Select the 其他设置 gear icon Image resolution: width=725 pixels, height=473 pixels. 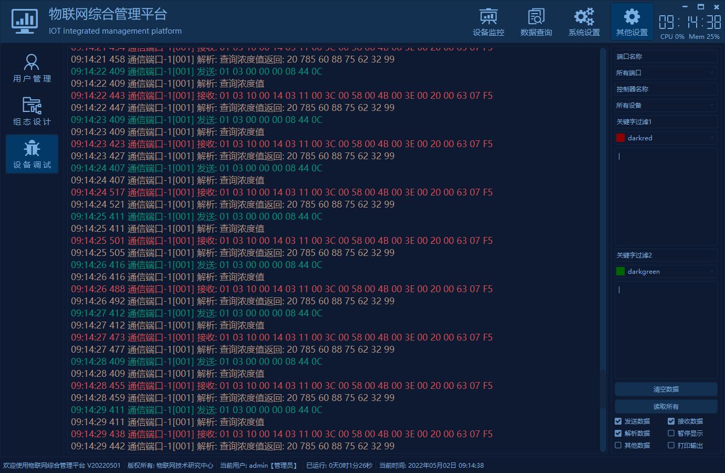point(631,17)
